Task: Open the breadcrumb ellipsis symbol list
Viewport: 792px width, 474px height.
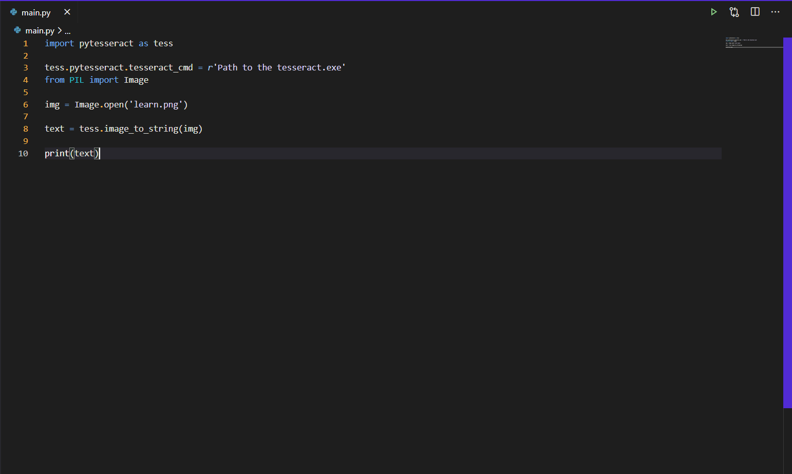Action: [x=67, y=31]
